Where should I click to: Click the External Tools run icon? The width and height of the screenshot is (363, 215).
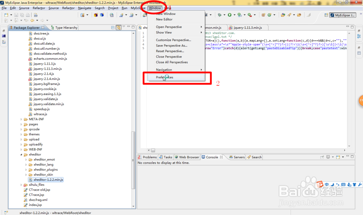pos(250,15)
